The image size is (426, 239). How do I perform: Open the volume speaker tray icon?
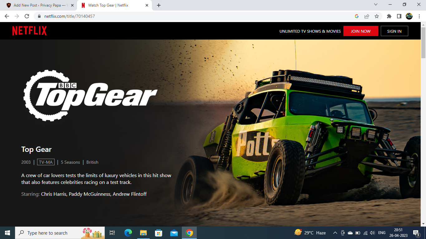point(372,233)
